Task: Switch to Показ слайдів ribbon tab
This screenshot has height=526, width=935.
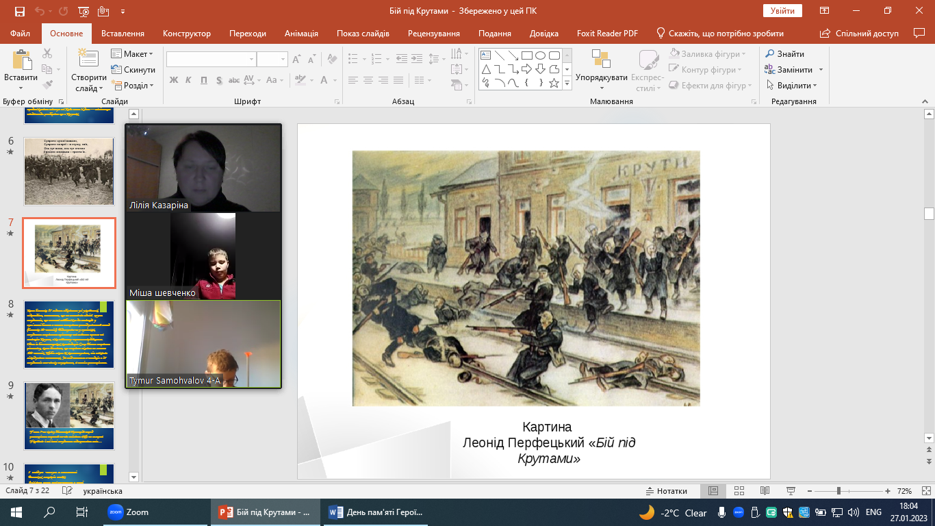Action: [363, 34]
